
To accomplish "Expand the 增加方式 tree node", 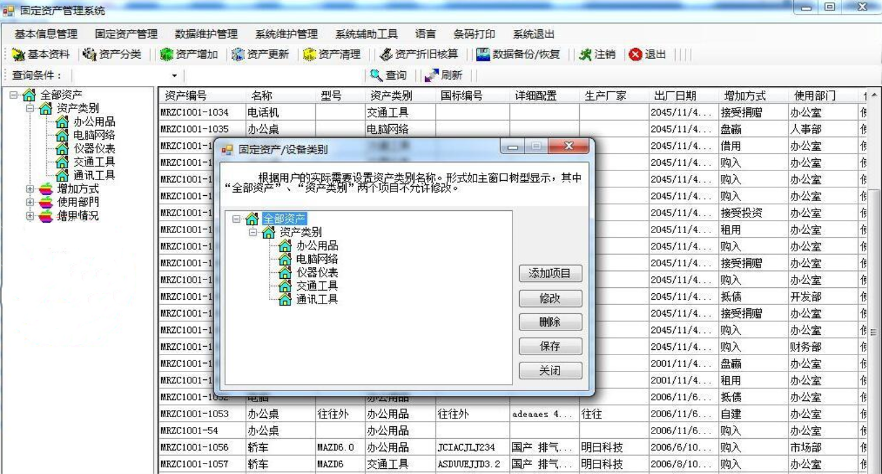I will [30, 189].
